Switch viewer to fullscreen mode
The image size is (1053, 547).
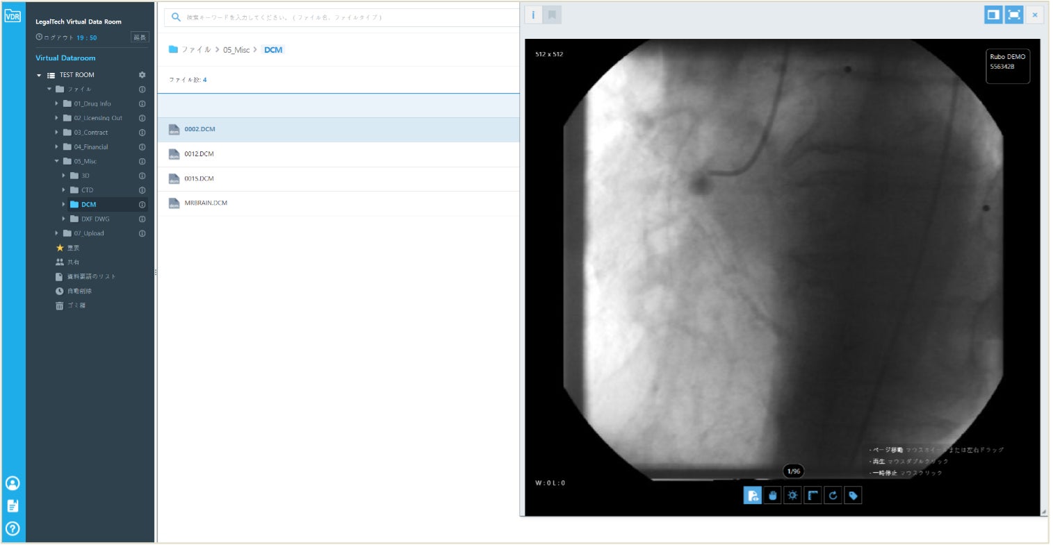point(1014,15)
